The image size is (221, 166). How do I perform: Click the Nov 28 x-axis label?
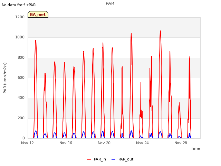(x=181, y=143)
